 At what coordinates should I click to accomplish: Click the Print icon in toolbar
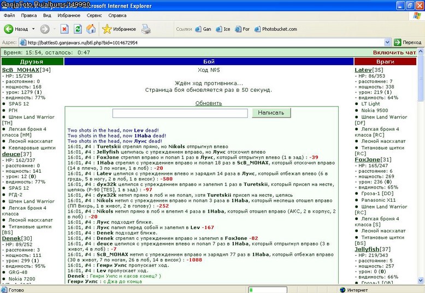[x=146, y=29]
